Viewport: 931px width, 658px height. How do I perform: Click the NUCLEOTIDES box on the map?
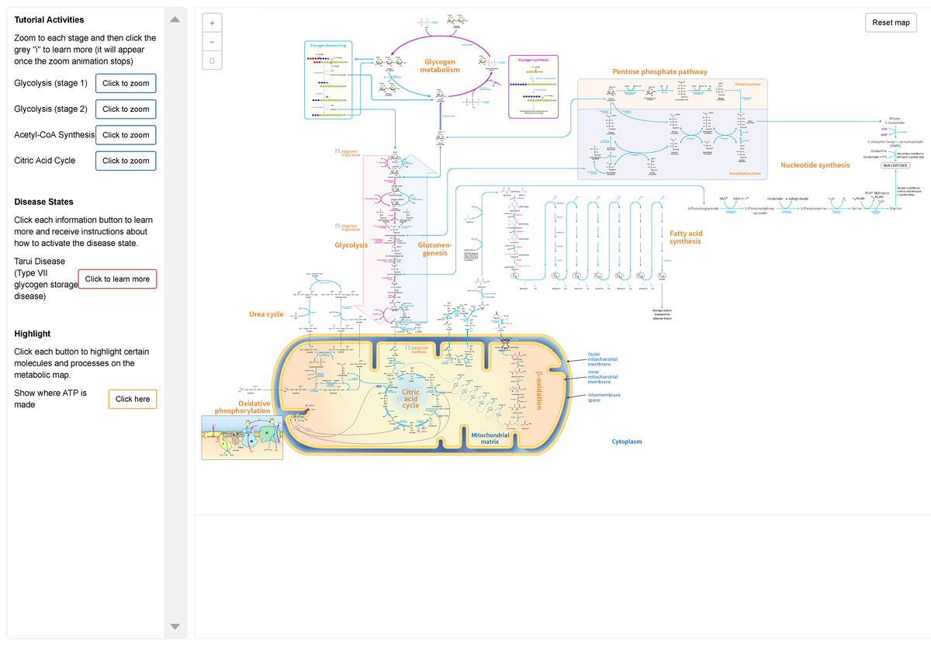tap(894, 165)
